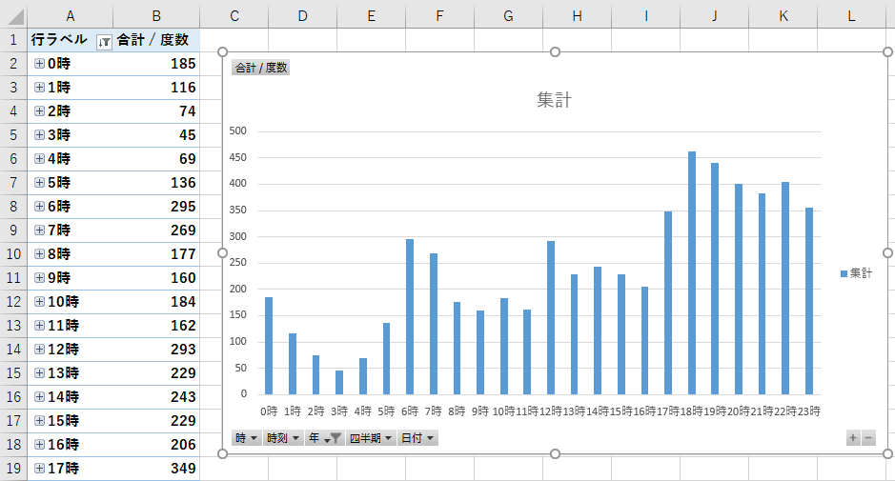This screenshot has width=895, height=481.
Task: Expand the 0時 row group
Action: tap(39, 64)
